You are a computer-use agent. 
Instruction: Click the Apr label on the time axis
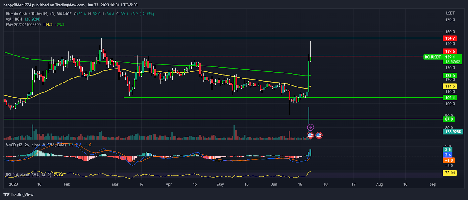point(169,184)
